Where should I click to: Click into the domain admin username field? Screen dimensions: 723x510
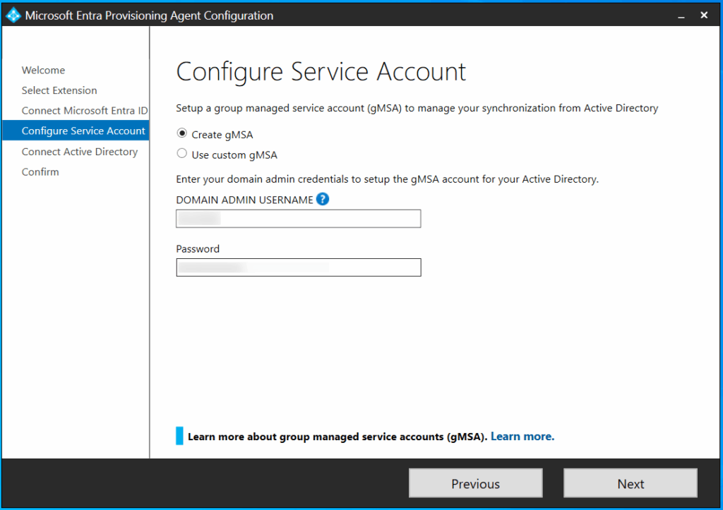click(x=298, y=219)
